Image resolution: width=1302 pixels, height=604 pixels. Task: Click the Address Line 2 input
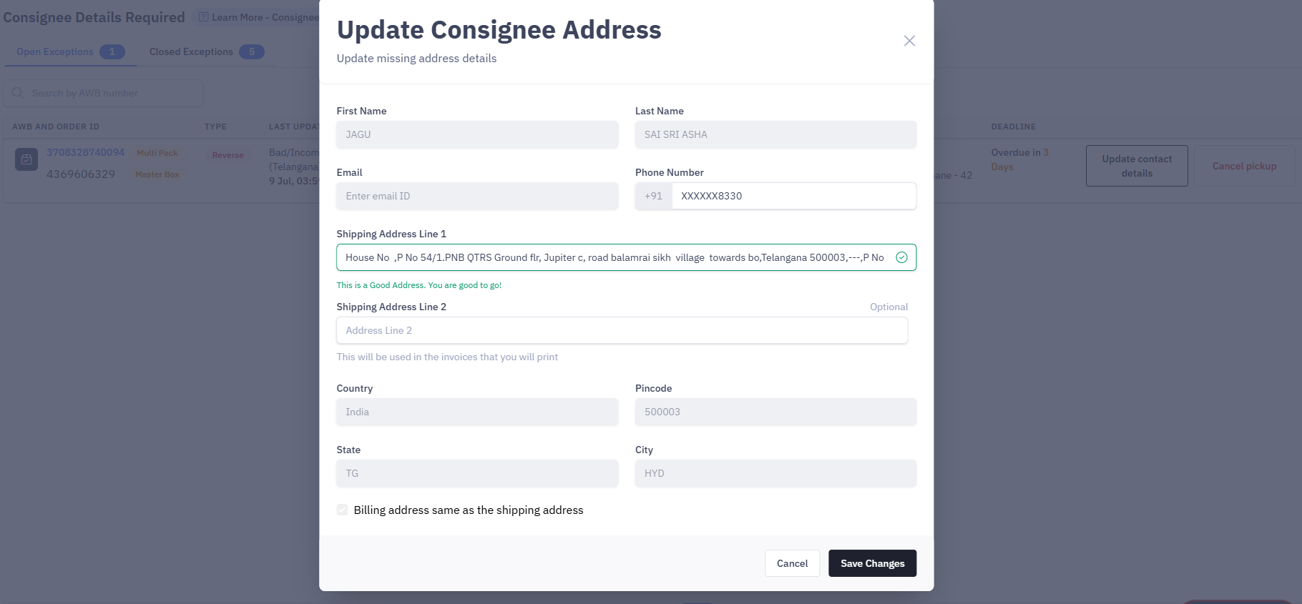(x=622, y=330)
